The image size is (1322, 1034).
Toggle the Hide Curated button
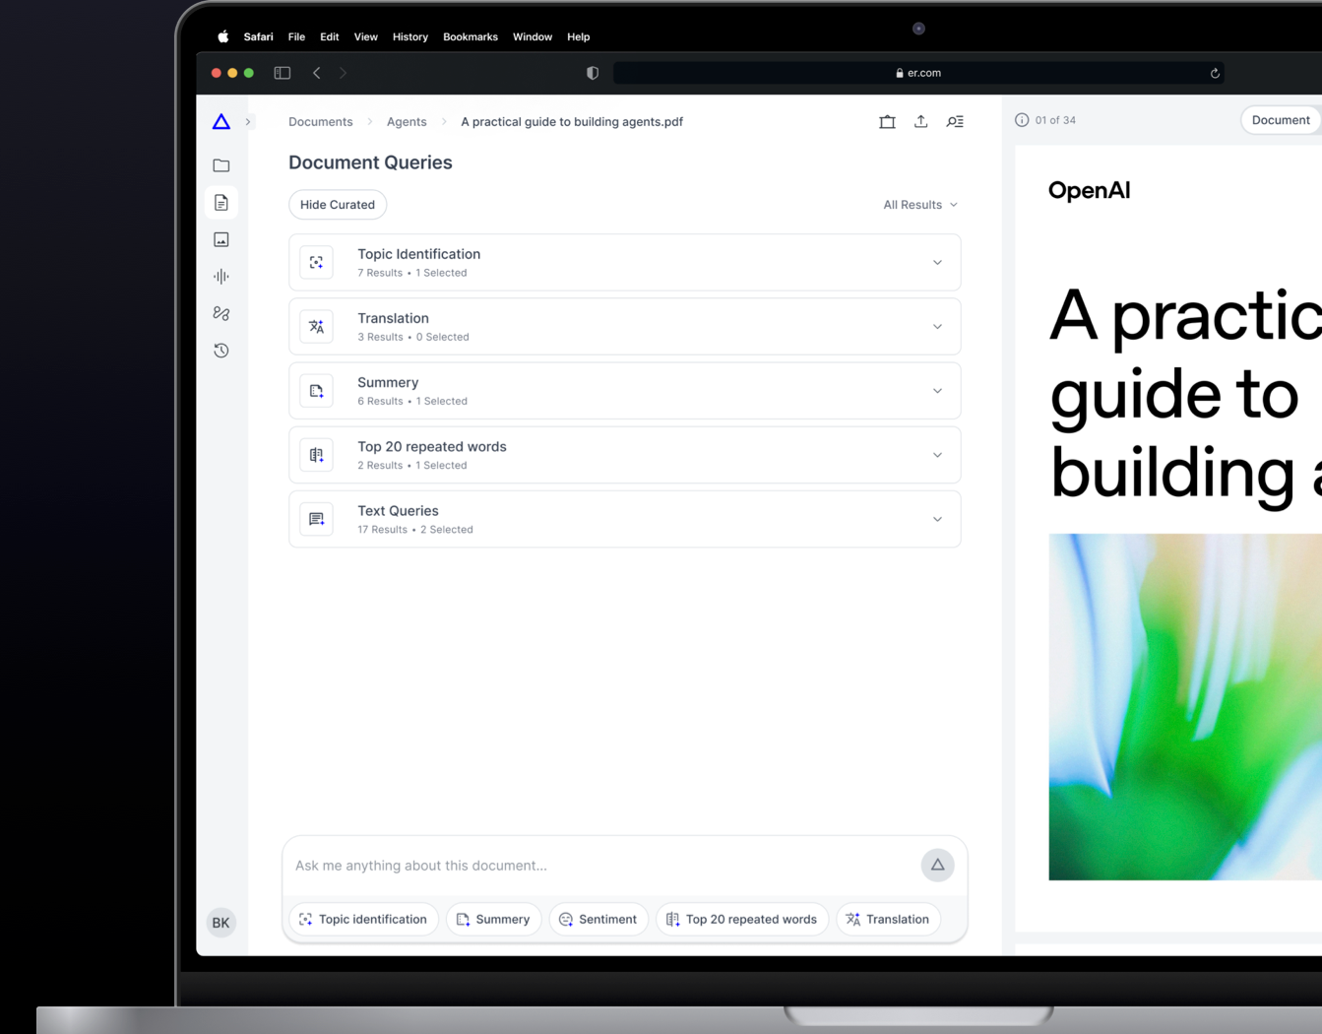(338, 205)
